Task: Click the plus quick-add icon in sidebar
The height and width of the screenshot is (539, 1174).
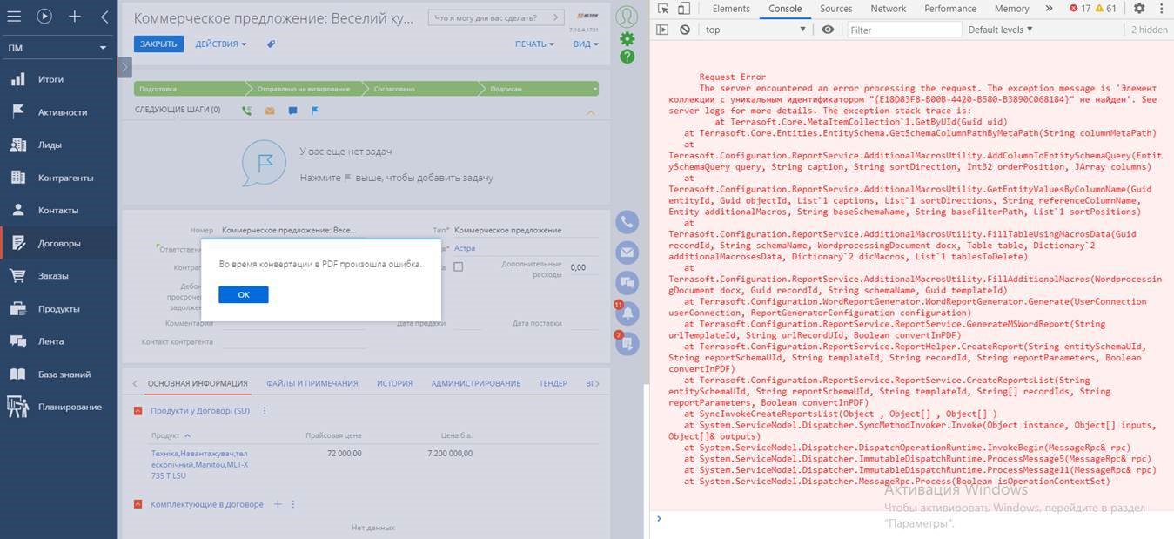Action: (75, 16)
